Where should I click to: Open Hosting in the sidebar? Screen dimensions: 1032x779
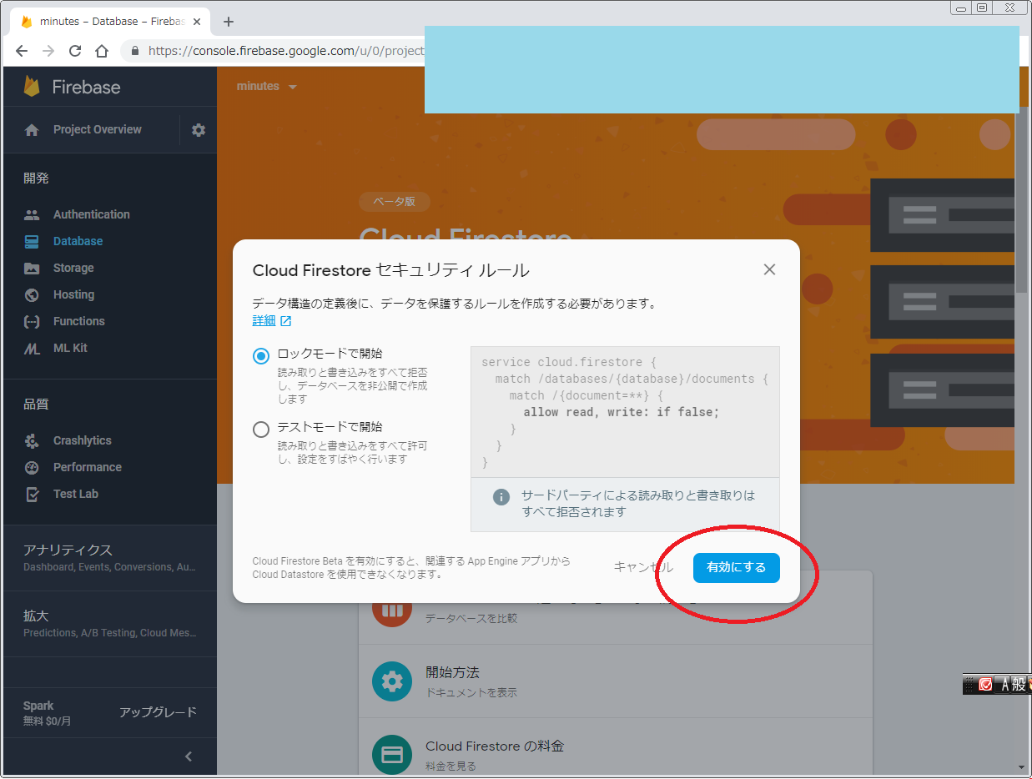73,294
